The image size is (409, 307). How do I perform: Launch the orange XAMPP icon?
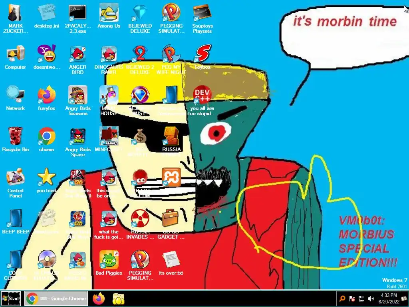tap(171, 177)
